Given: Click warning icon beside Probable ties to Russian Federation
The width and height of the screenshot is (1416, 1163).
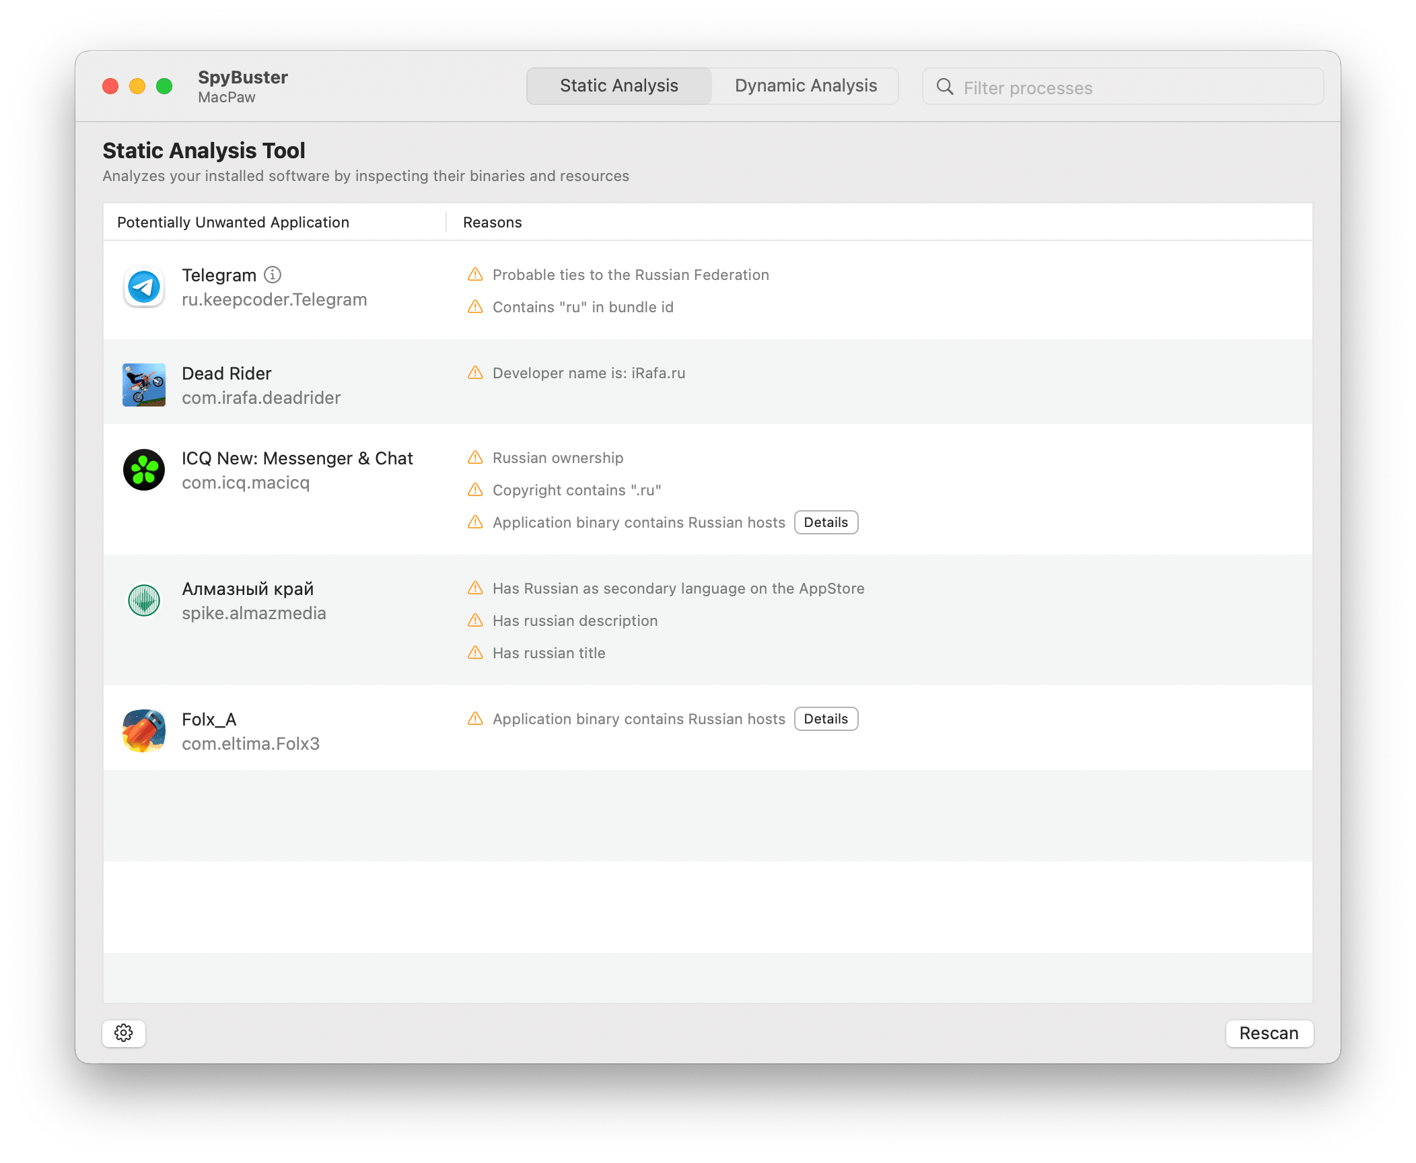Looking at the screenshot, I should [475, 275].
